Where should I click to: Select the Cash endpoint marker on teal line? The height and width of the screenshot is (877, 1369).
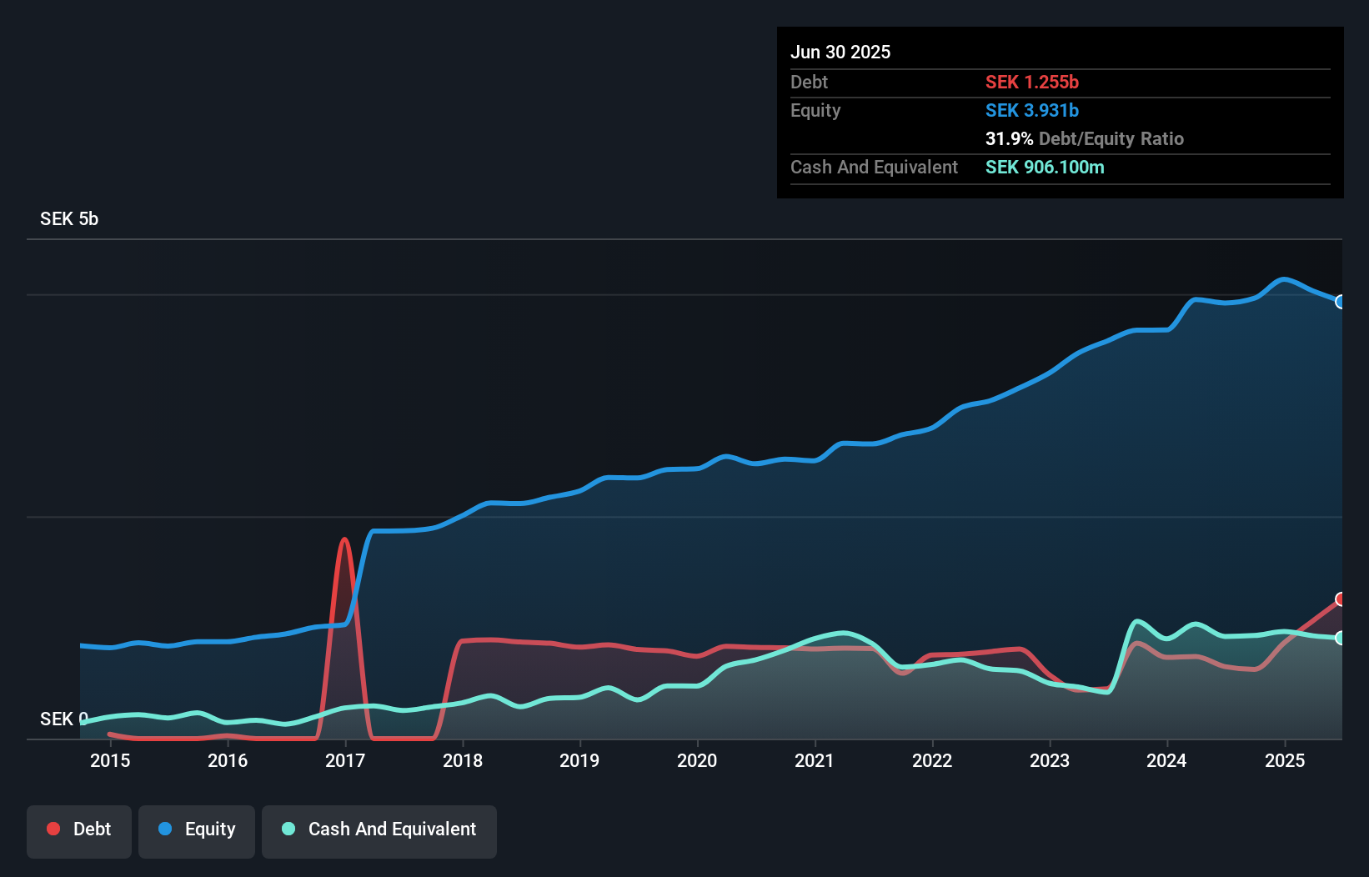point(1341,638)
